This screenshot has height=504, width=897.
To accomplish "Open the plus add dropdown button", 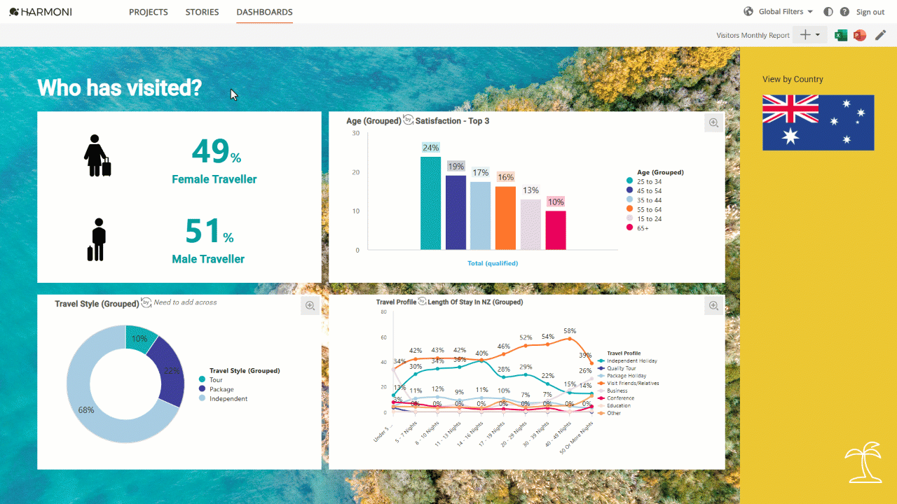I will (x=809, y=35).
